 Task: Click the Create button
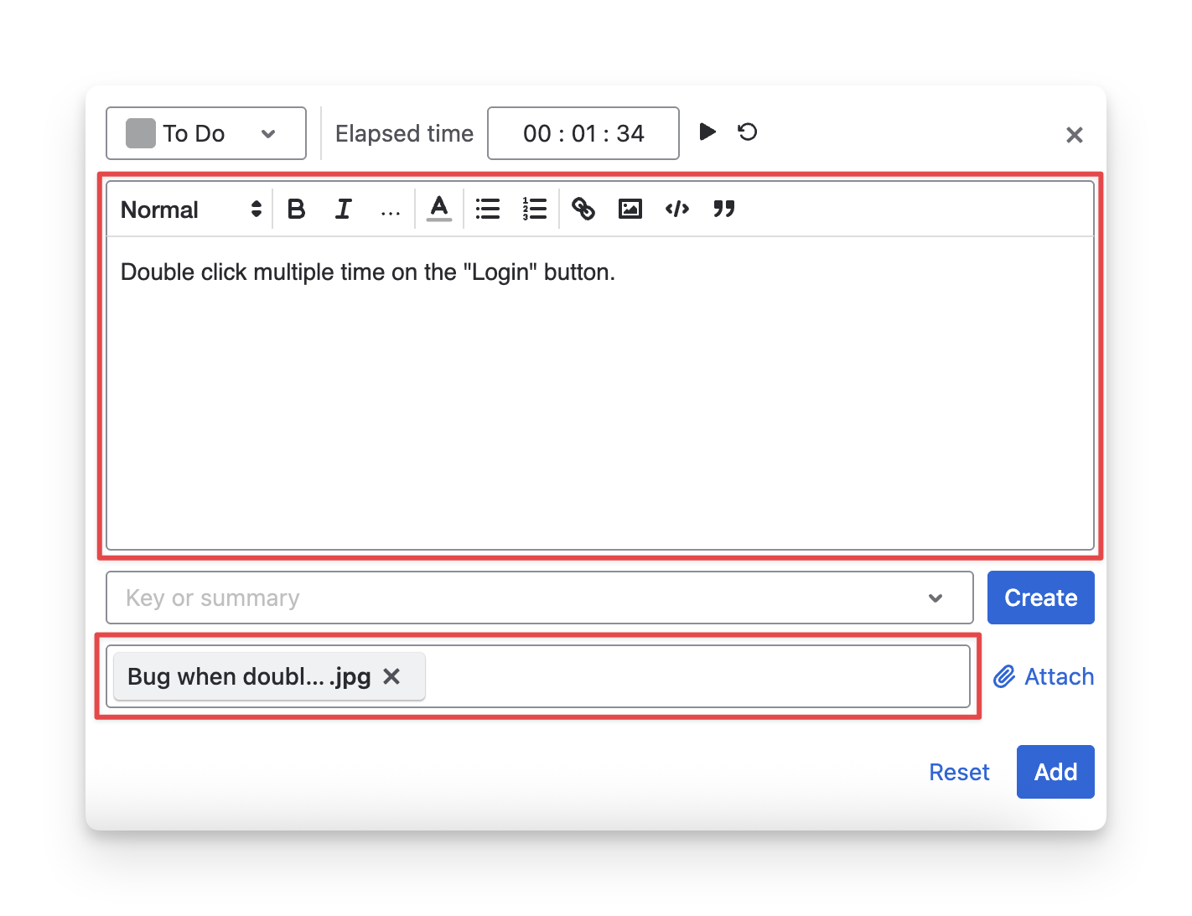(x=1040, y=598)
